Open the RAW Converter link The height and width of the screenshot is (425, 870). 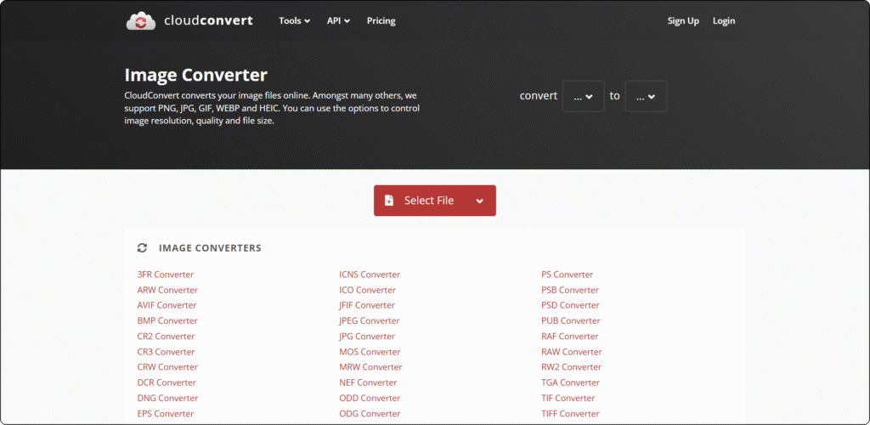572,352
